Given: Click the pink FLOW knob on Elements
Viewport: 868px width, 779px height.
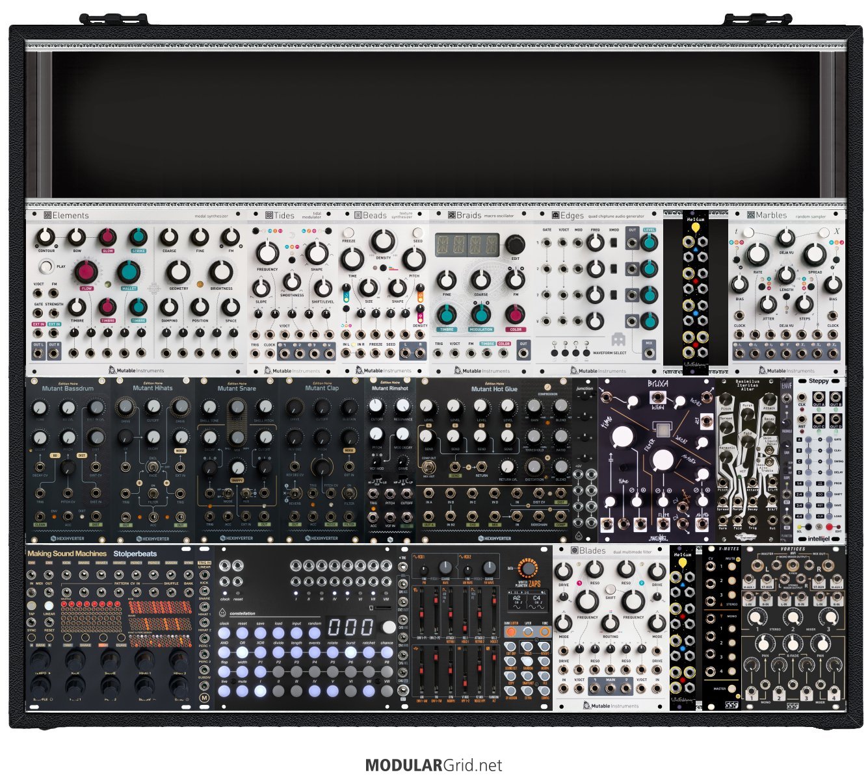Looking at the screenshot, I should coord(86,272).
